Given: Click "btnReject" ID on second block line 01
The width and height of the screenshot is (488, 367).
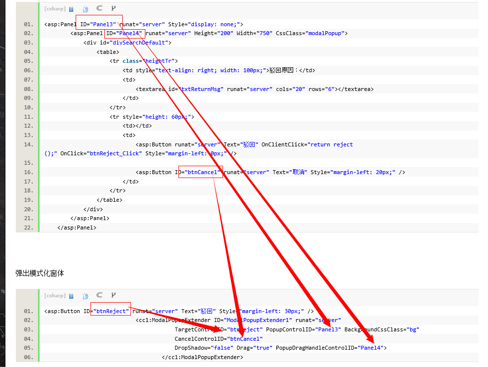Looking at the screenshot, I should pos(111,311).
